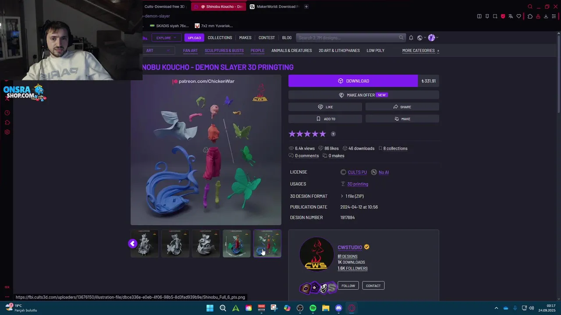
Task: Open the page translate icon
Action: click(x=511, y=16)
